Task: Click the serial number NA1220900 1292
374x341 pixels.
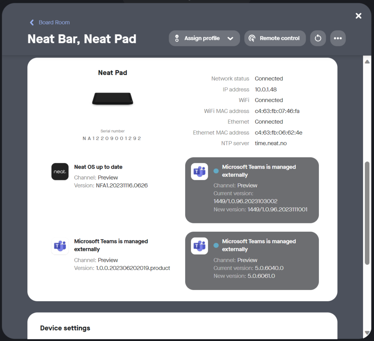Action: tap(112, 138)
